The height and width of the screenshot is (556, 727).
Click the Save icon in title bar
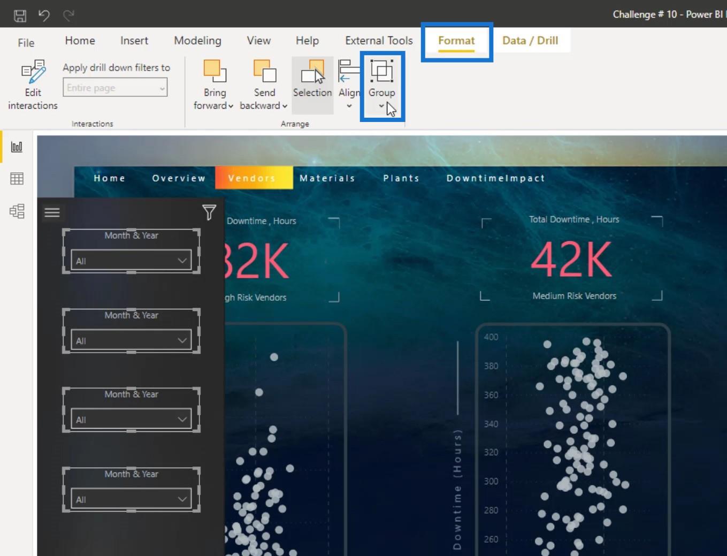(20, 16)
